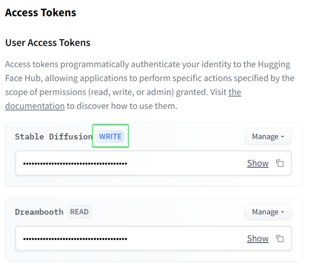Viewport: 309px width, 270px height.
Task: Click the Stable Diffusion token name
Action: click(54, 137)
